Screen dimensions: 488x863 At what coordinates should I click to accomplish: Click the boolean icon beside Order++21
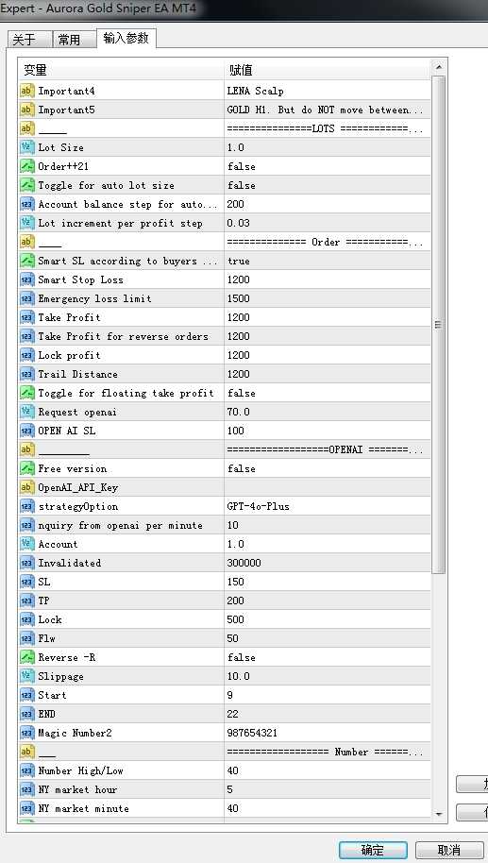pos(27,166)
